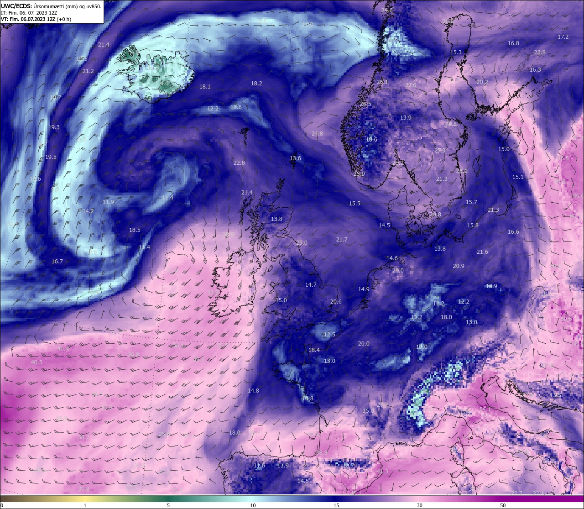Click the map value '15.5' on the map
Screen dimensions: 584x509
click(x=355, y=204)
